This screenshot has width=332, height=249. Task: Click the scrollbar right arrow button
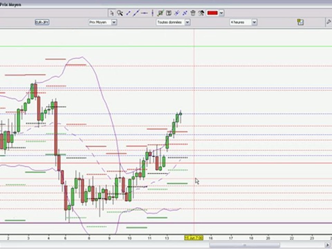pyautogui.click(x=328, y=245)
